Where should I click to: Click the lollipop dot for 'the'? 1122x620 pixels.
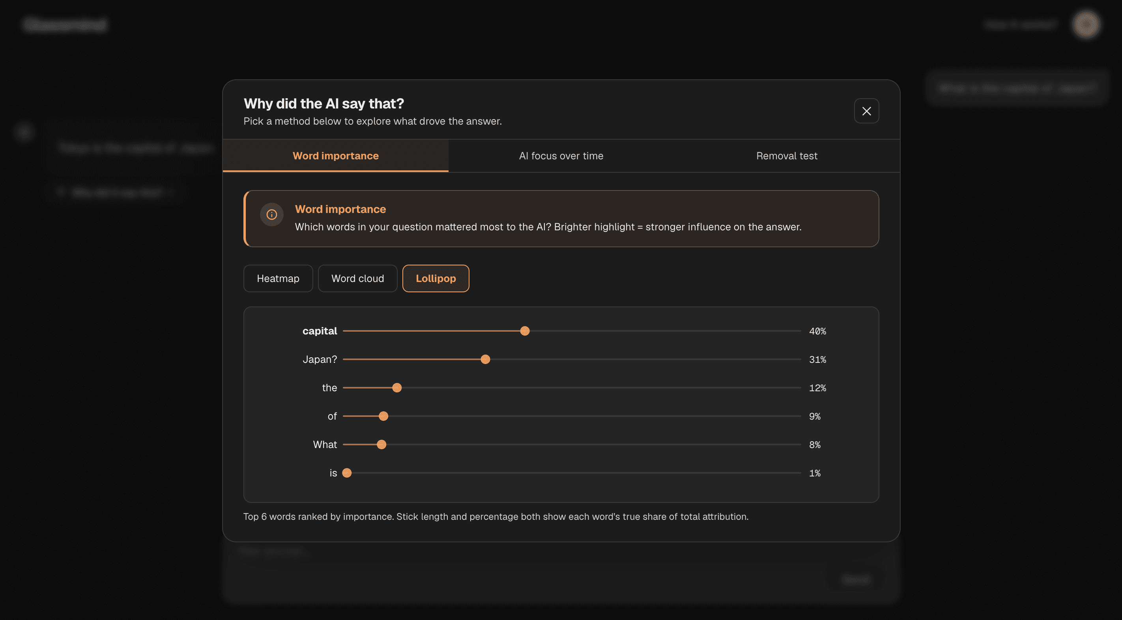(x=396, y=387)
